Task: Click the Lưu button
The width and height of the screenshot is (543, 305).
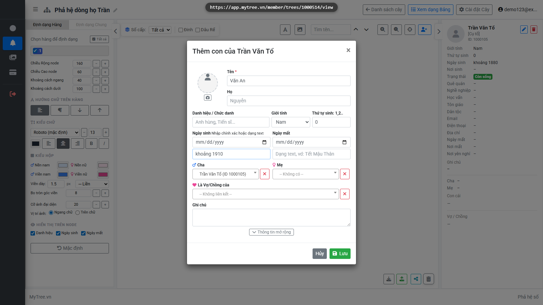Action: 340,253
